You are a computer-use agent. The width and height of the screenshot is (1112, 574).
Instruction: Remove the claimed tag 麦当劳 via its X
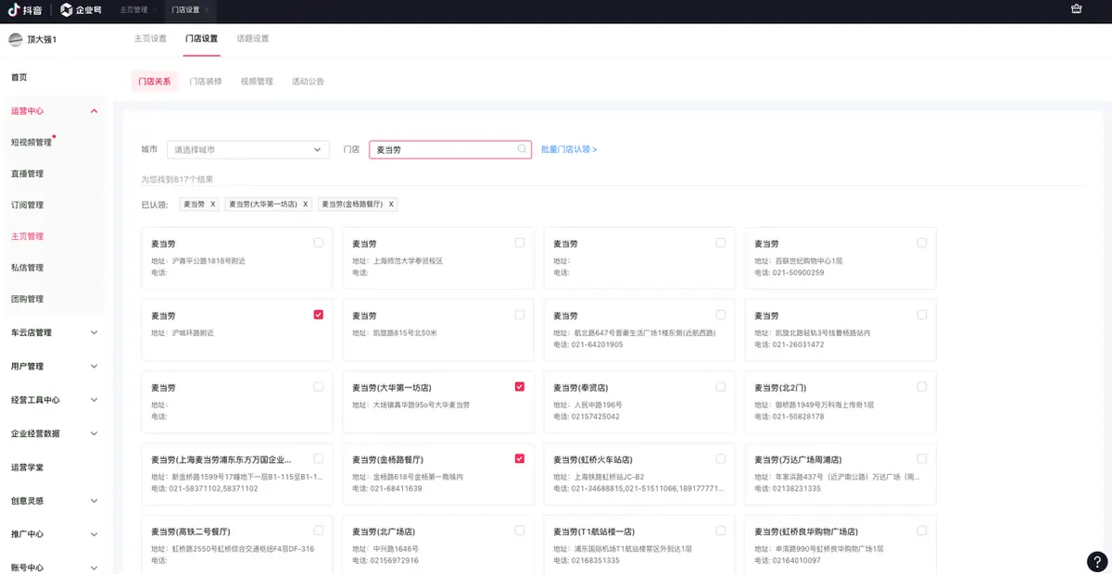(212, 204)
